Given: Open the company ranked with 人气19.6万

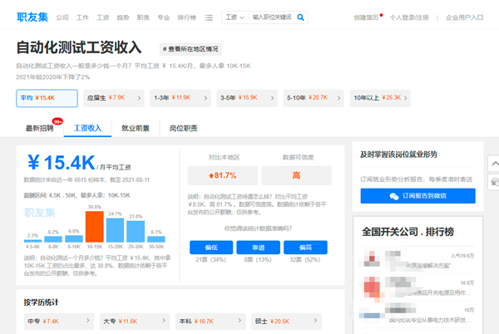Looking at the screenshot, I should click(417, 259).
